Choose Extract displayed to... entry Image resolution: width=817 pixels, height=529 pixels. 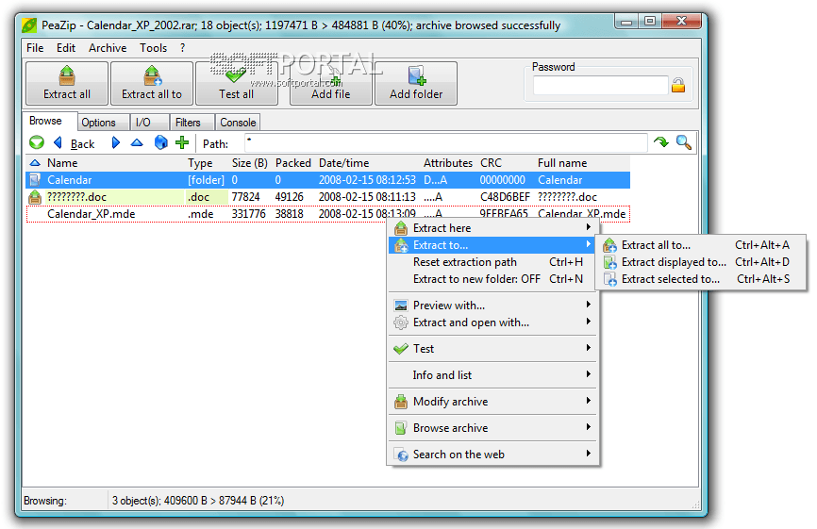[702, 262]
